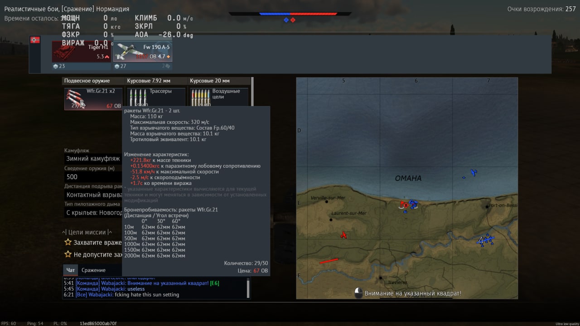Open the Контактный взрыв detonation distance dropdown
The width and height of the screenshot is (580, 326).
(x=93, y=195)
